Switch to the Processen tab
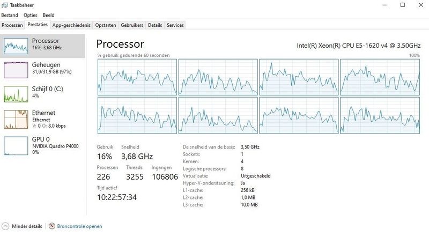 [12, 25]
